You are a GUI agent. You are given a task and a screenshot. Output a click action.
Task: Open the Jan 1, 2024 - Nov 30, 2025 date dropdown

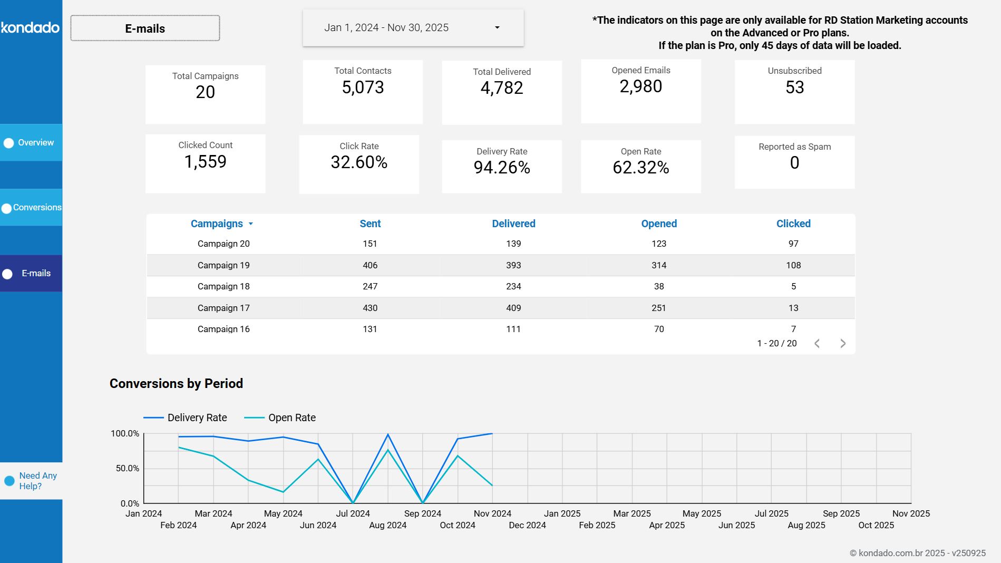click(x=413, y=27)
